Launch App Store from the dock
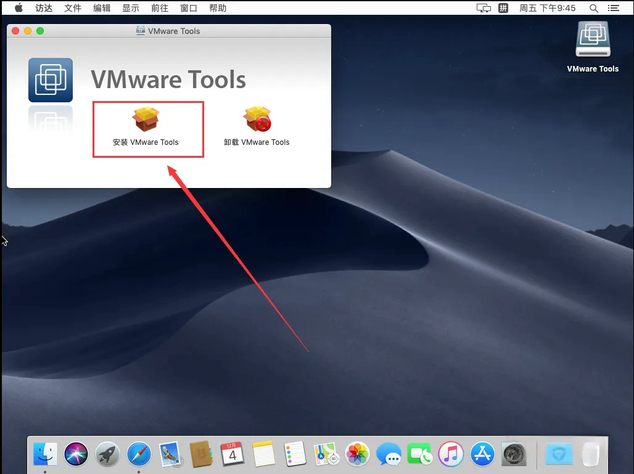634x474 pixels. point(482,454)
